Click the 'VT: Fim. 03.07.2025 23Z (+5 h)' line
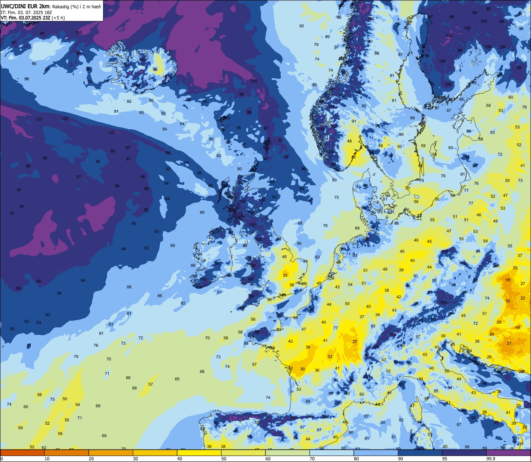The image size is (531, 462). tap(33, 18)
